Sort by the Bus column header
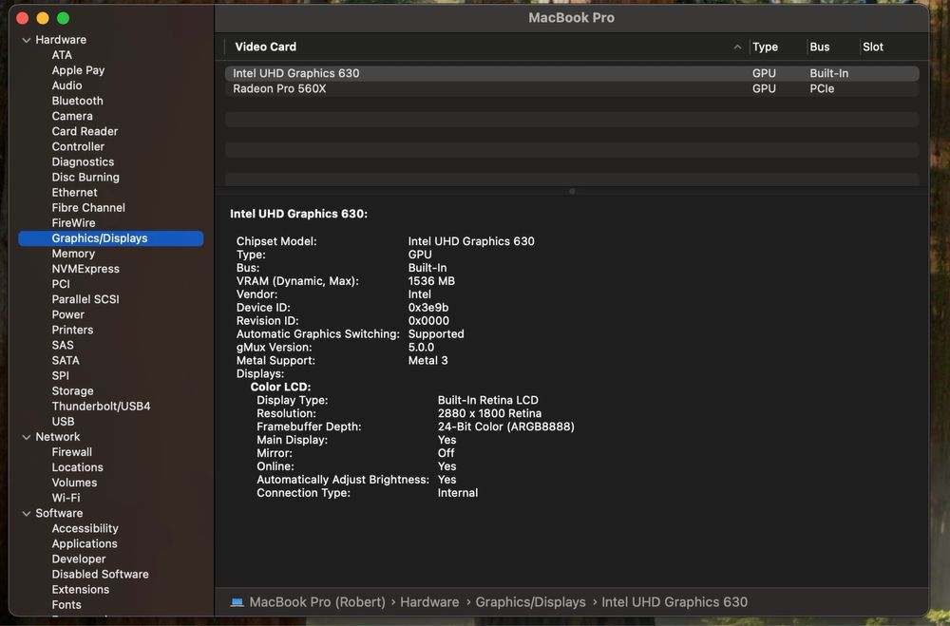950x626 pixels. coord(820,47)
